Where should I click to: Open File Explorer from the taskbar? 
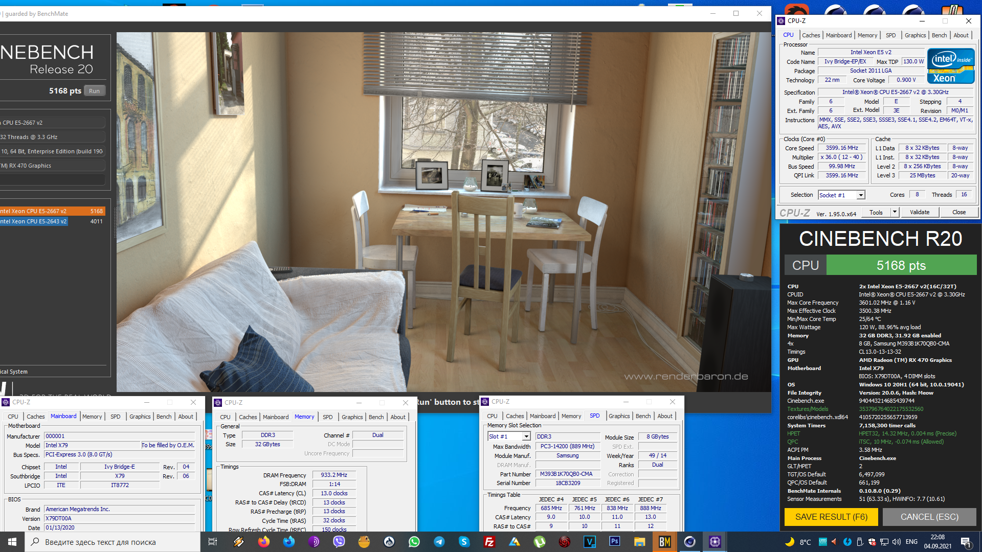tap(640, 542)
